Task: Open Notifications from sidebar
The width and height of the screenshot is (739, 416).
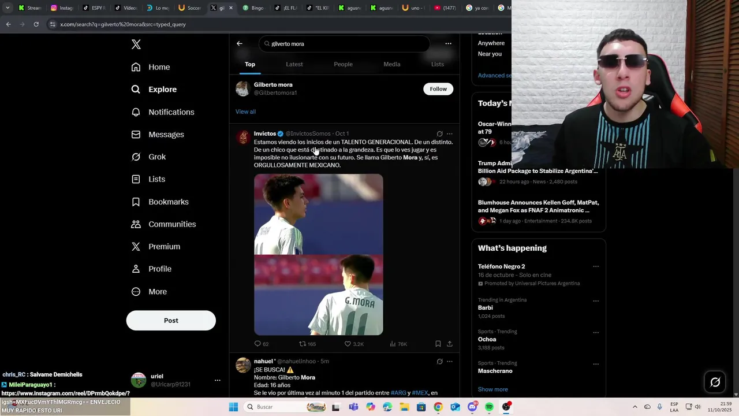Action: pos(163,112)
